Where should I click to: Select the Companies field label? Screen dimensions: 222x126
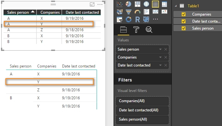pos(202,14)
